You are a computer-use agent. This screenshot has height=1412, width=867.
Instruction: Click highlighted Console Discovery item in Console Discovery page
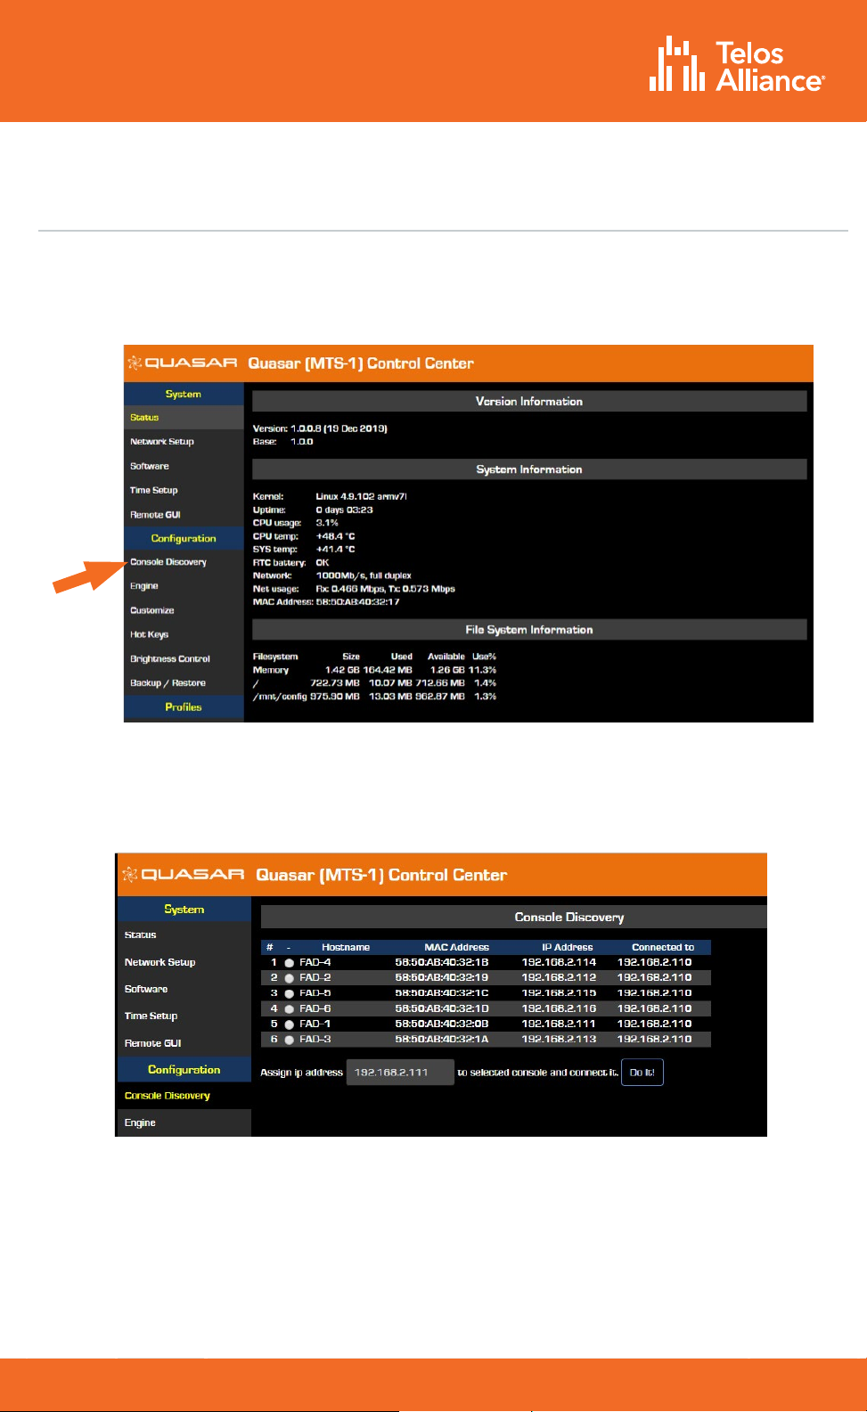pyautogui.click(x=184, y=1096)
